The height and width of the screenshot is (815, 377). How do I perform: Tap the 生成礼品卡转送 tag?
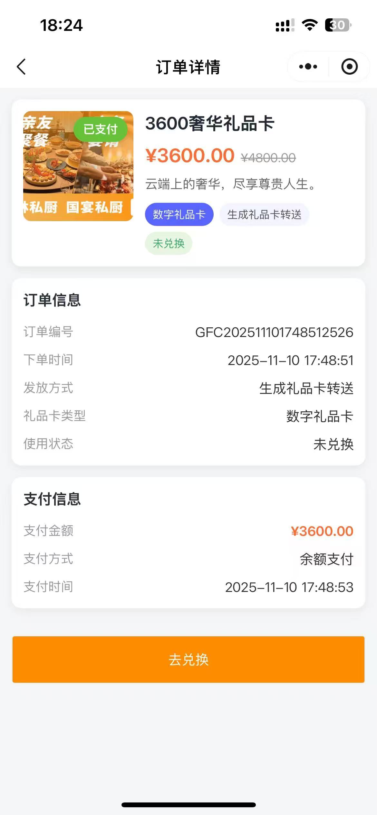tap(264, 214)
